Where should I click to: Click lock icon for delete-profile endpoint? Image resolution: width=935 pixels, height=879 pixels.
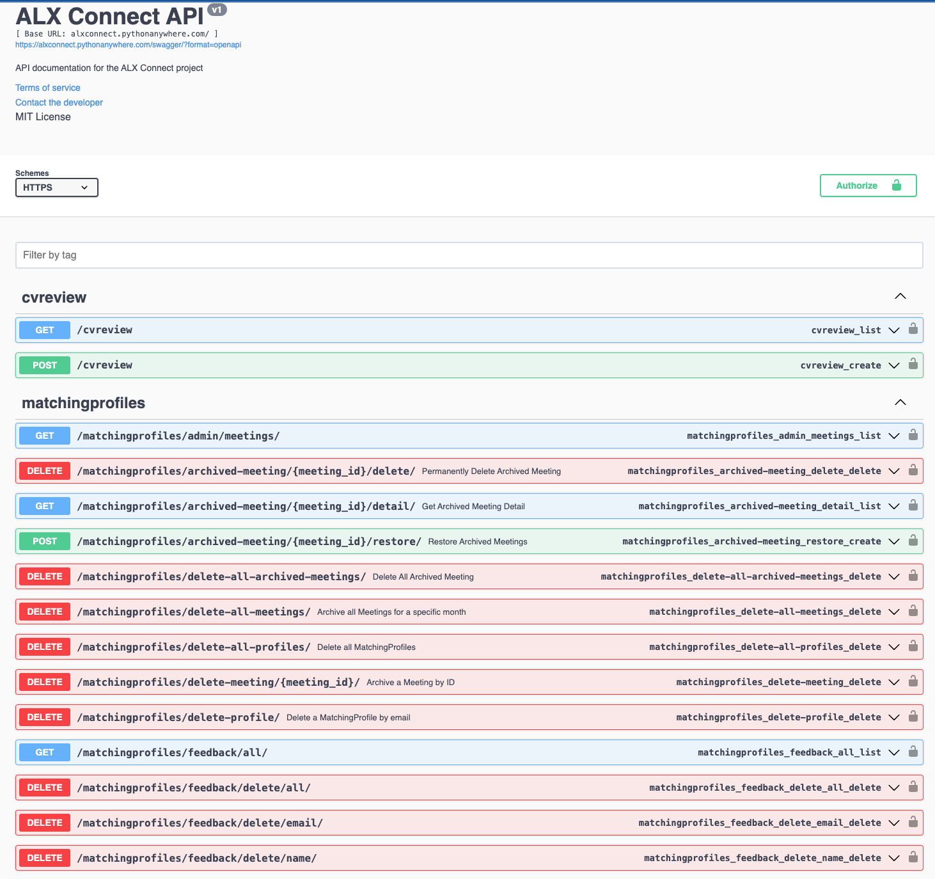913,716
